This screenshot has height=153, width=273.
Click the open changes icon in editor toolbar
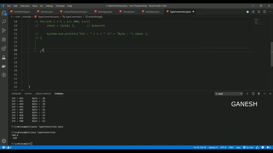(x=253, y=12)
